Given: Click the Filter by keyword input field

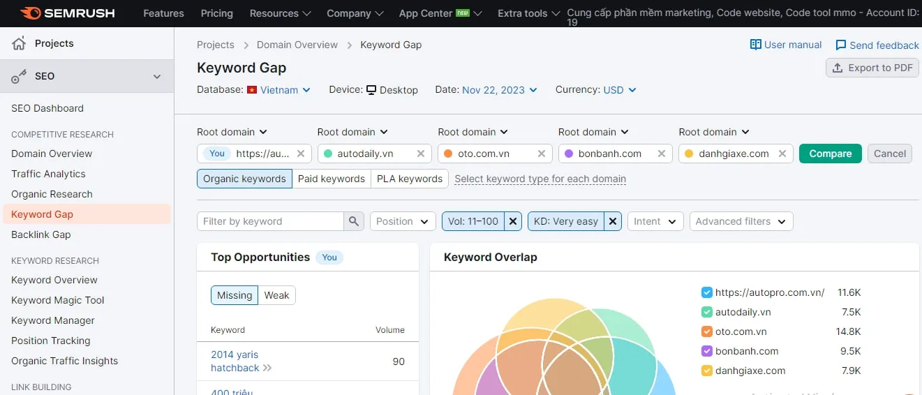Looking at the screenshot, I should (x=270, y=221).
